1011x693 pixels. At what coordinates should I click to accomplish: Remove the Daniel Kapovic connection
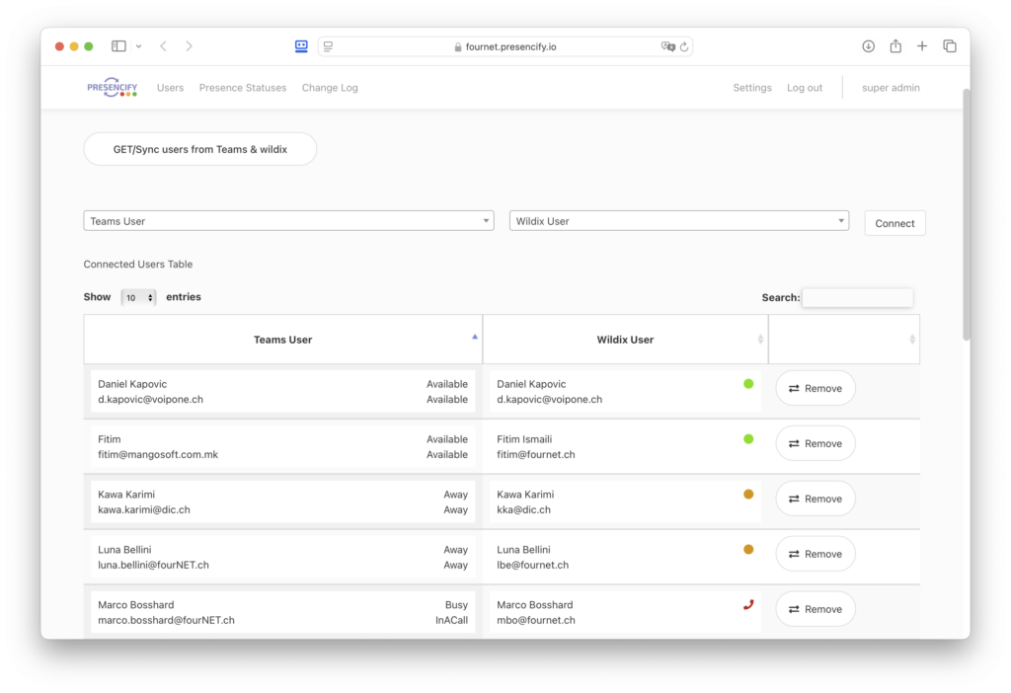[x=815, y=388]
